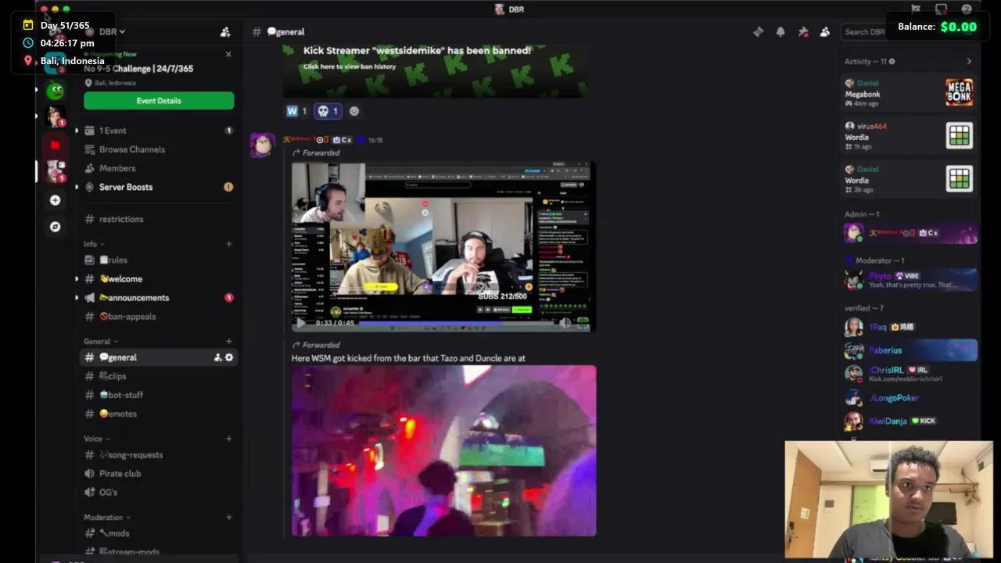Open the bar video thumbnail

pos(443,451)
